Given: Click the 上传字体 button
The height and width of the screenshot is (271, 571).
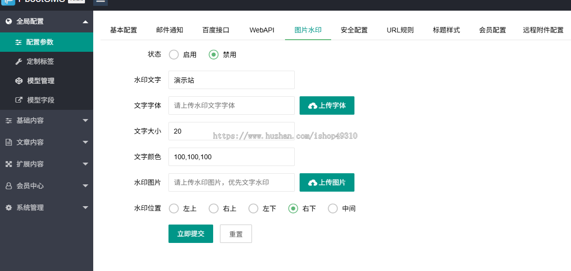Looking at the screenshot, I should coord(327,105).
